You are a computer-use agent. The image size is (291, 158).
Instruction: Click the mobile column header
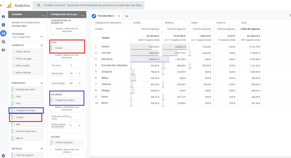[x=137, y=23]
